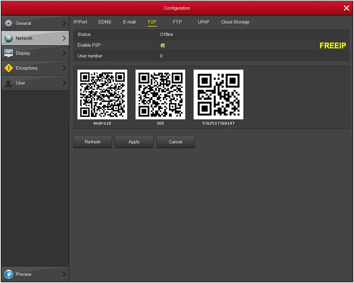Switch to Cloud Storage tab
Viewport: 354px width, 283px height.
(x=235, y=22)
